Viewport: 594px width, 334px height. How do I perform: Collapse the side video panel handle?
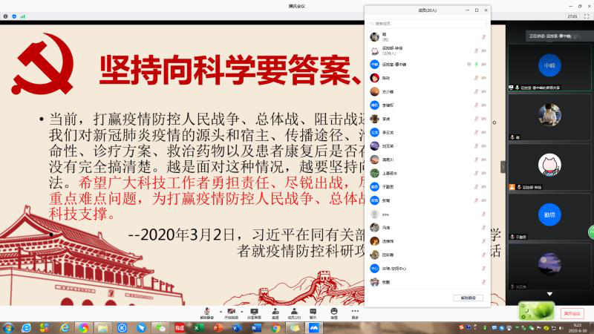(x=503, y=167)
